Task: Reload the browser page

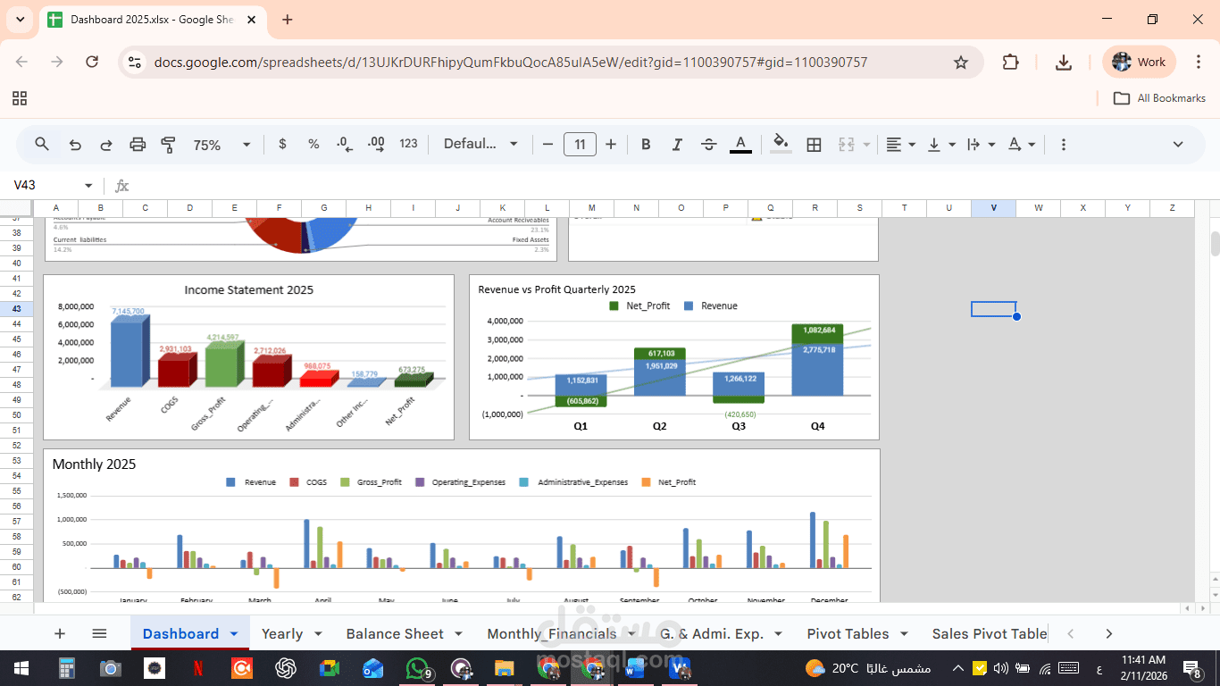Action: coord(92,62)
